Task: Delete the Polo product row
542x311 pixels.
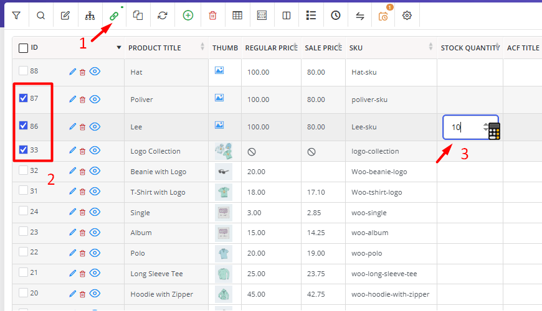Action: coord(83,253)
